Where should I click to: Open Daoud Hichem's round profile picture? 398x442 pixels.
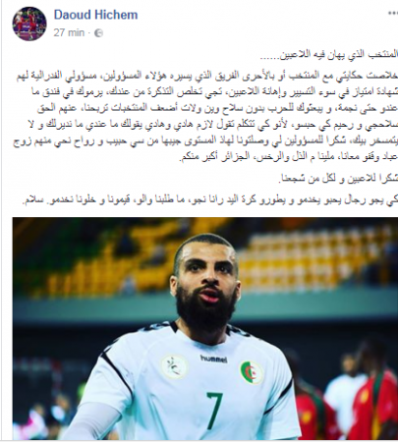29,24
